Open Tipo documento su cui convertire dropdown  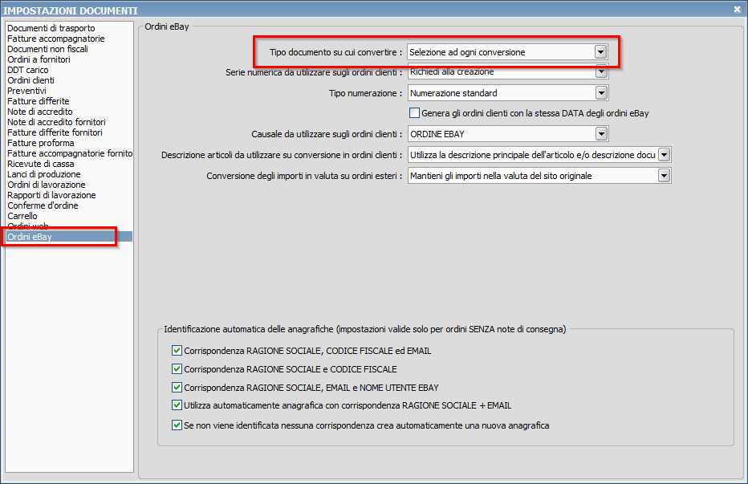pos(600,52)
